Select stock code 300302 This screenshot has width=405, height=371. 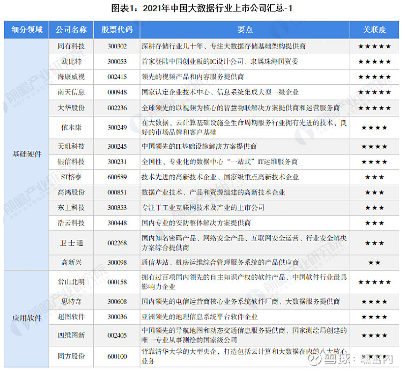point(117,46)
